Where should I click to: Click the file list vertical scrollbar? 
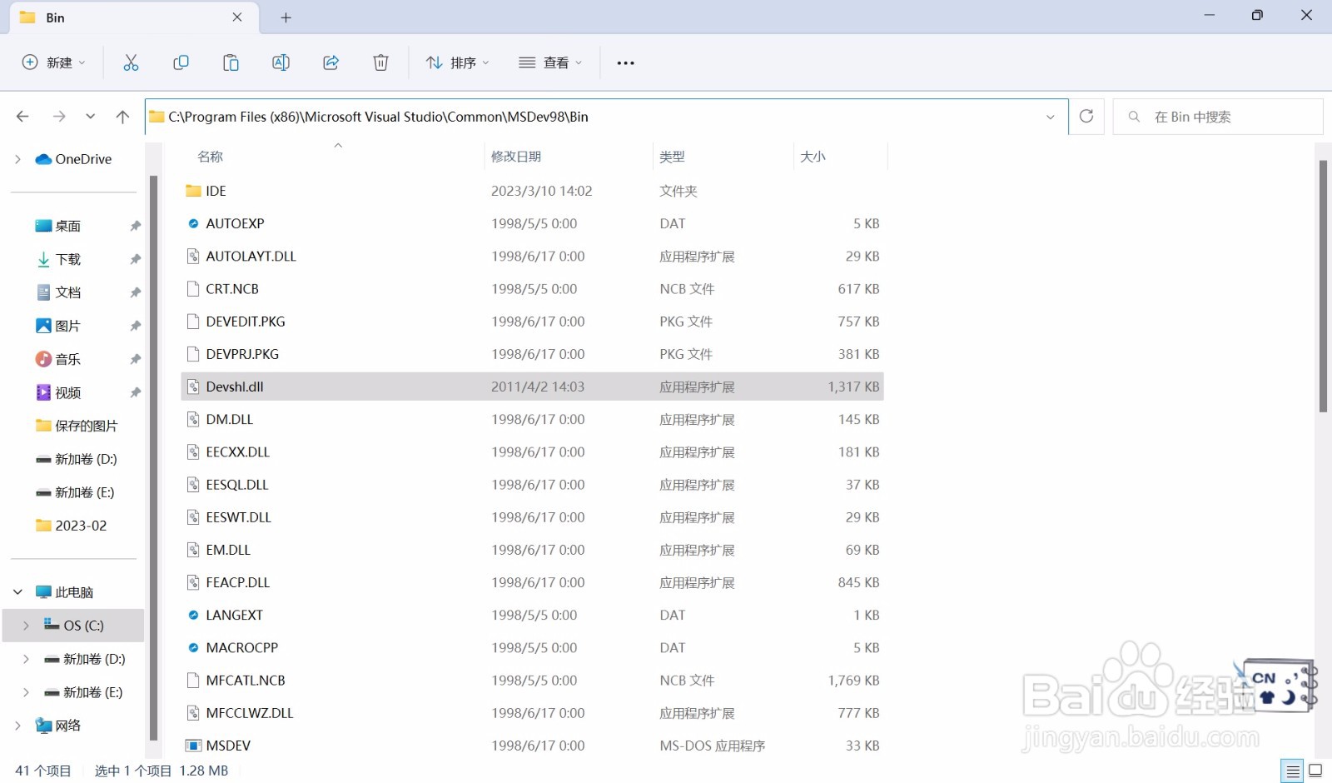(1323, 287)
